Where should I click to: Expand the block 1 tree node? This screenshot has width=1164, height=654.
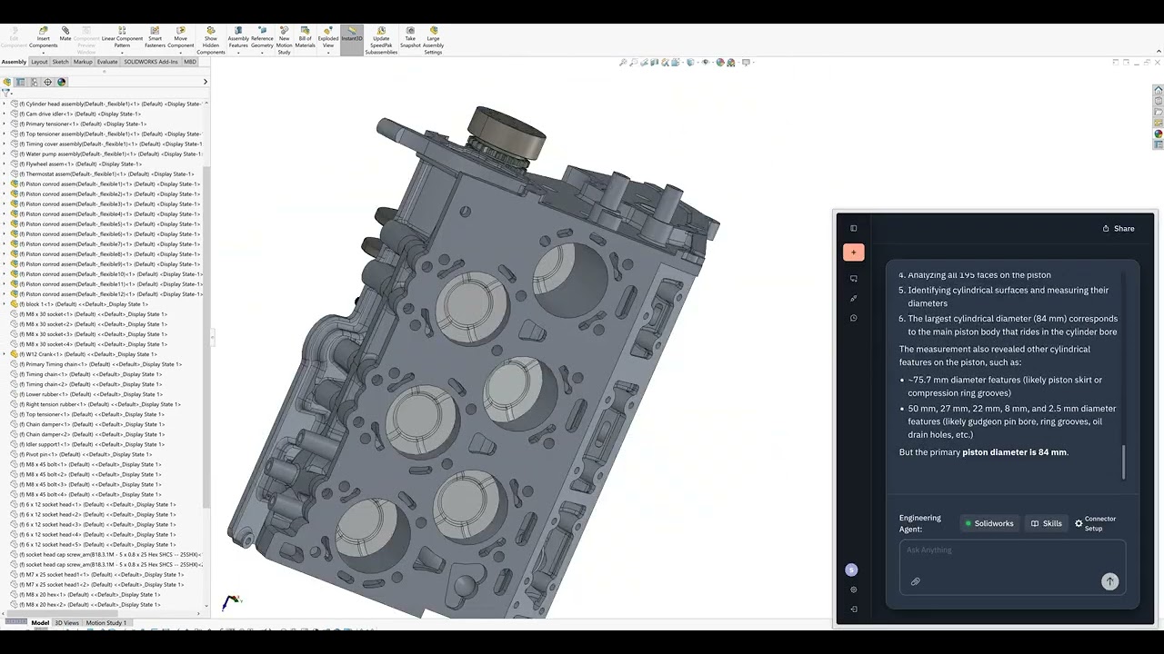4,304
